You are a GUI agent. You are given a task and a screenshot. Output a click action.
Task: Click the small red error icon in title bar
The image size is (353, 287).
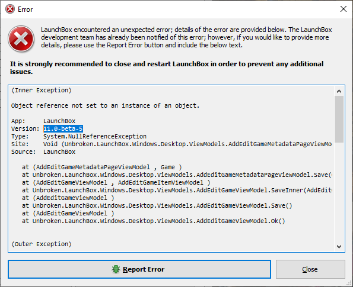click(x=10, y=9)
